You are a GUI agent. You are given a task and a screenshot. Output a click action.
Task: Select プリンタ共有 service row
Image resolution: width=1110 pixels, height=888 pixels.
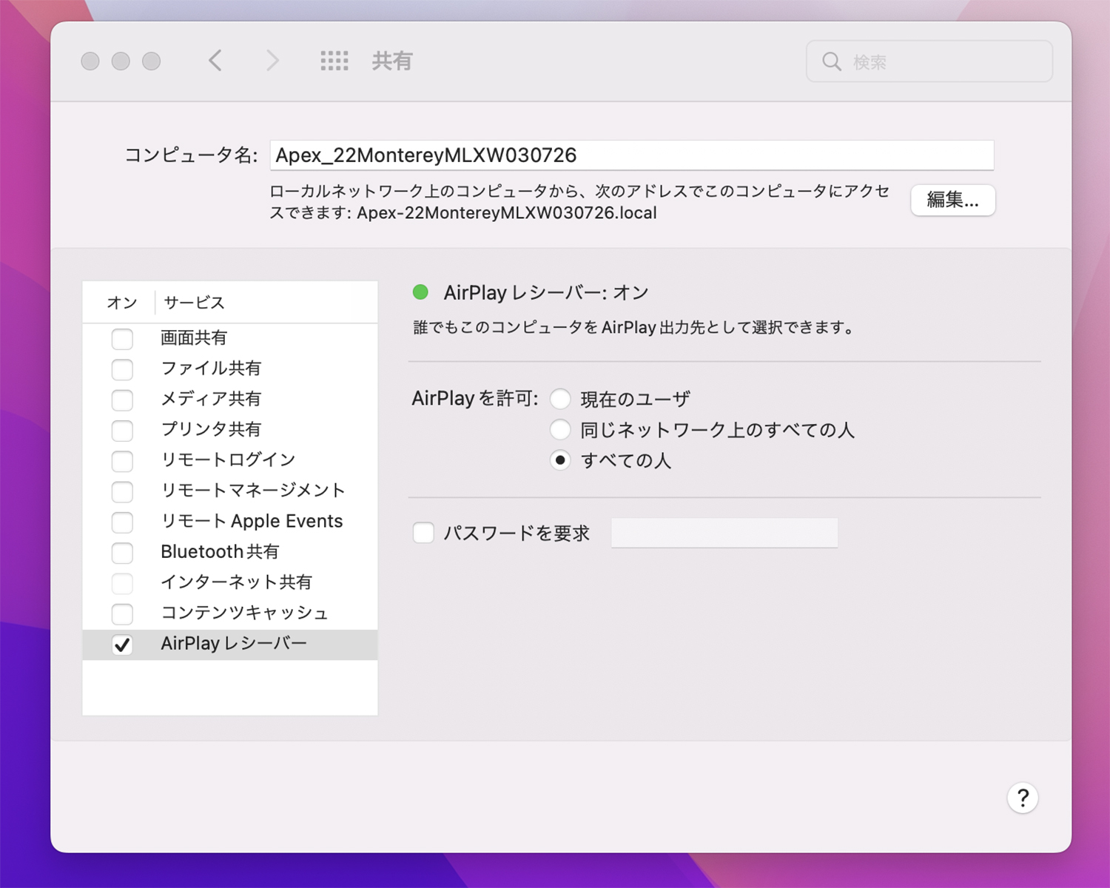coord(230,429)
